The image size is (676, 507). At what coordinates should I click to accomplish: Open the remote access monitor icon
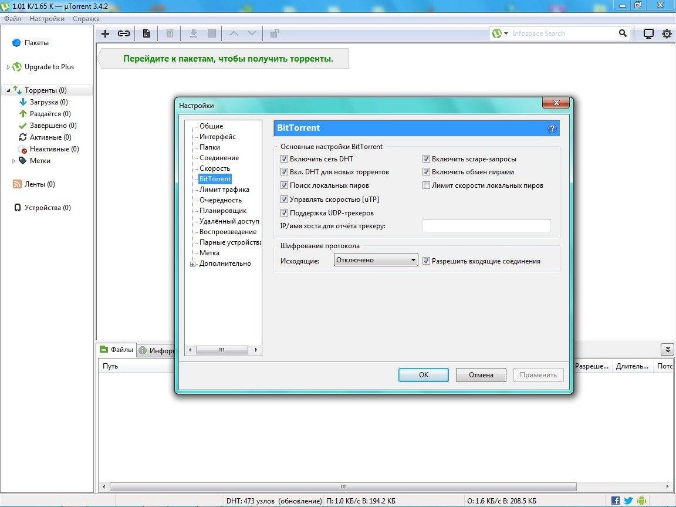[648, 33]
